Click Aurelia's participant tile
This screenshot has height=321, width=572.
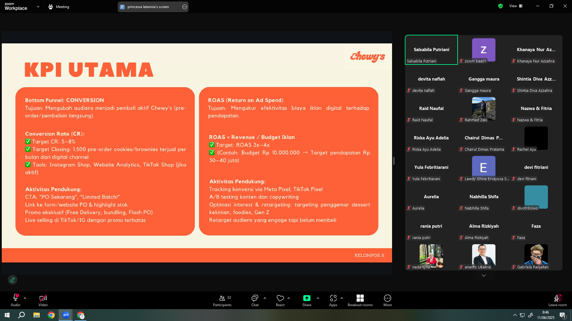click(x=431, y=197)
